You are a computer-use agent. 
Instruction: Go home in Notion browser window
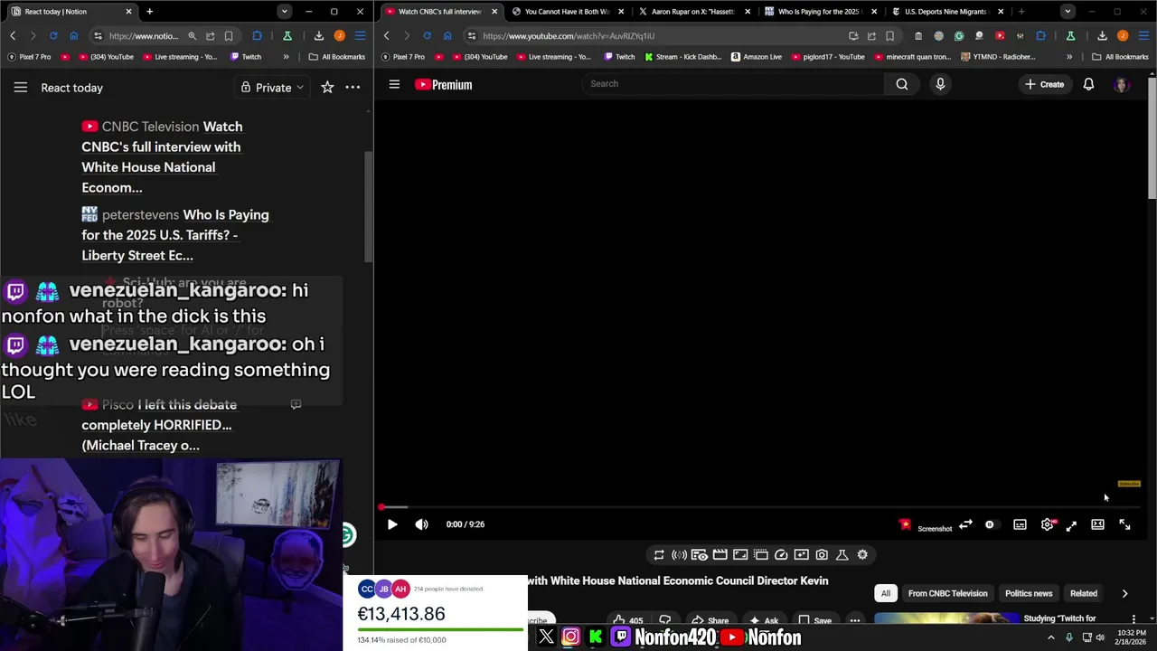pos(73,36)
